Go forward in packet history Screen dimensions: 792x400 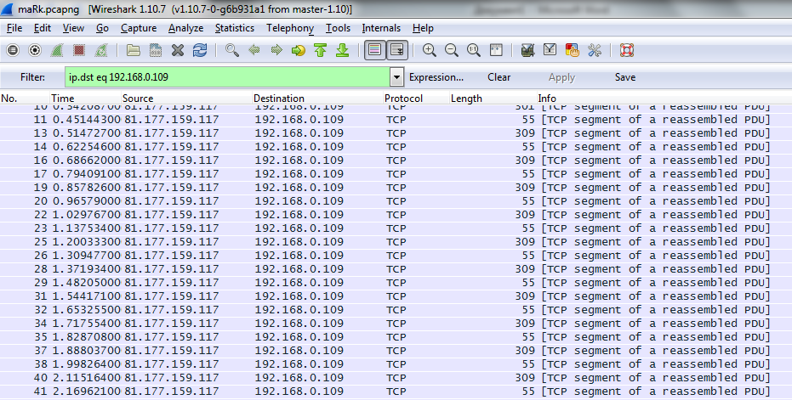pyautogui.click(x=276, y=50)
